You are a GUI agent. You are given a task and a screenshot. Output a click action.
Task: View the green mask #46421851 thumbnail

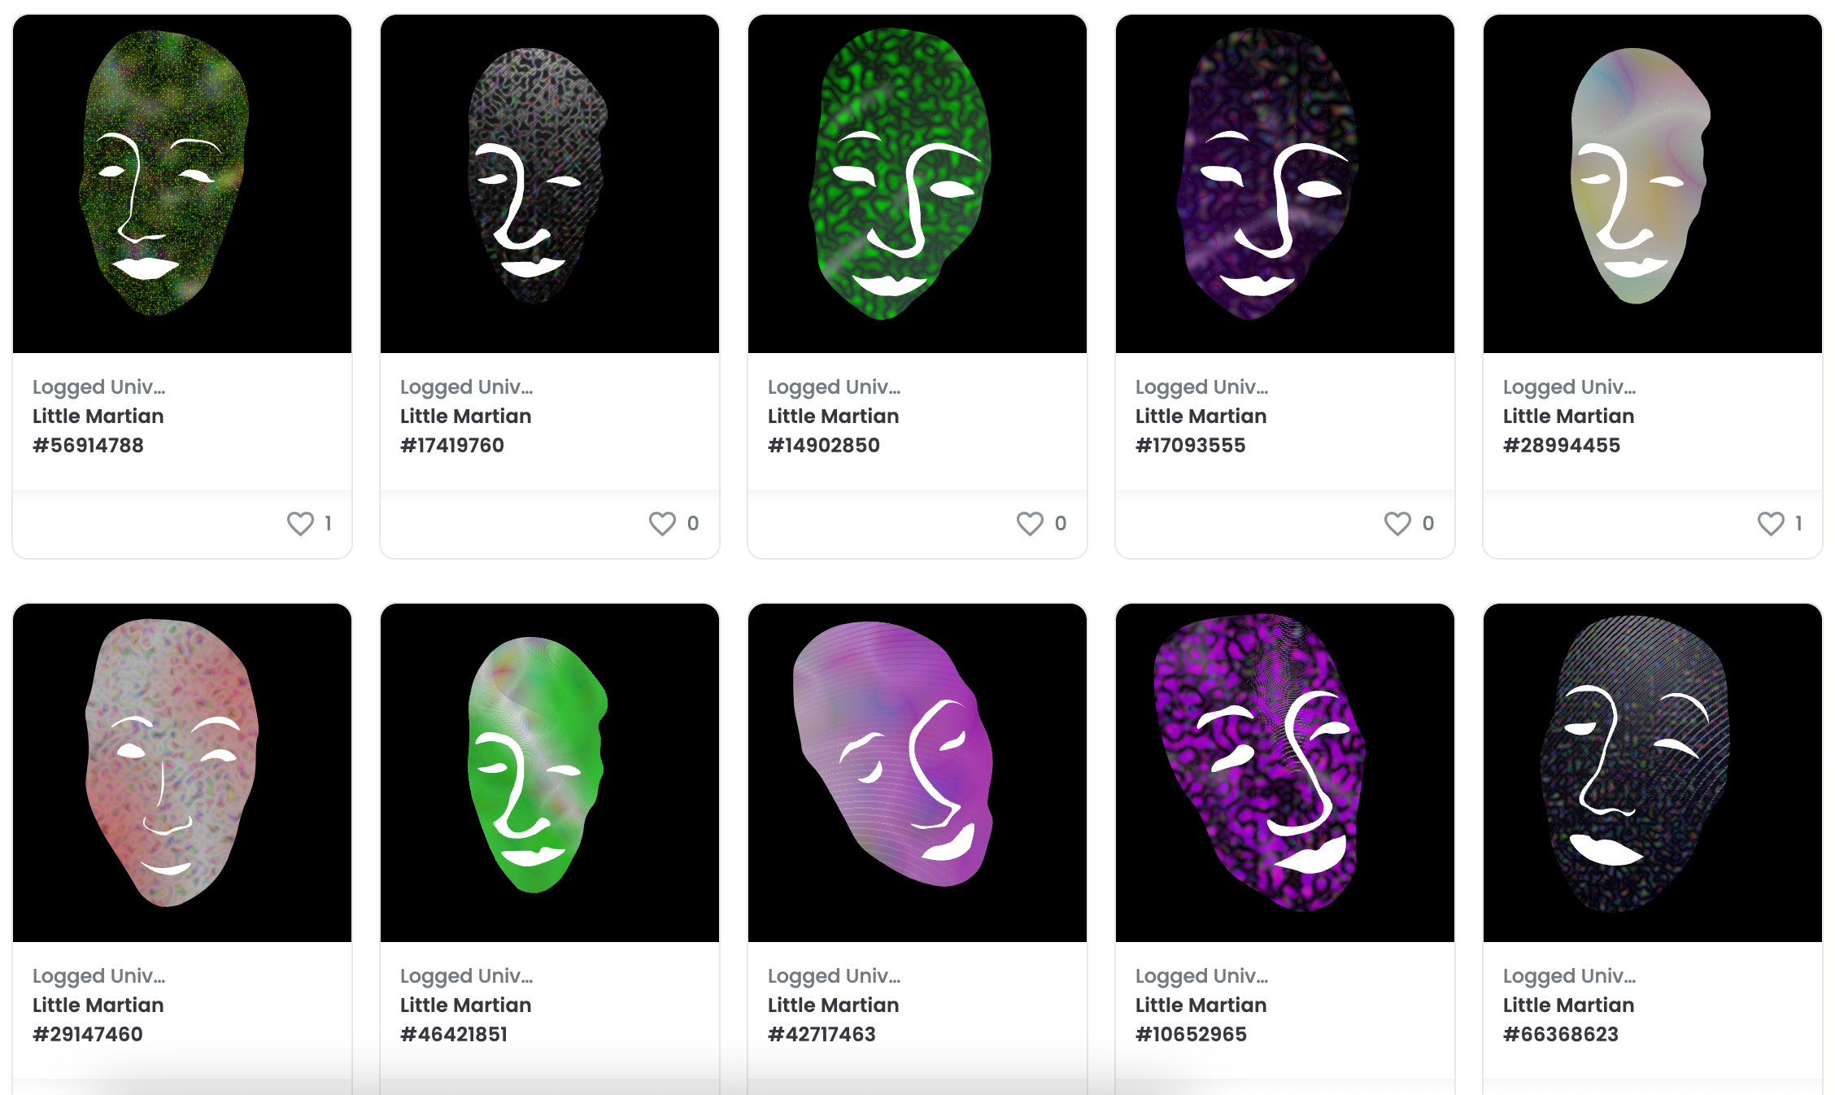pos(550,773)
